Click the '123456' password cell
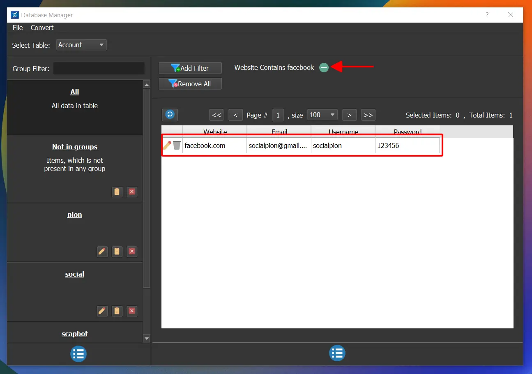Viewport: 532px width, 374px height. [x=407, y=145]
